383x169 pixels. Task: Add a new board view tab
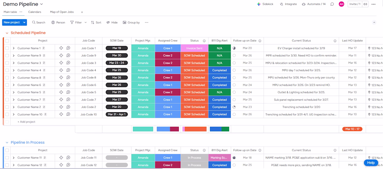tap(82, 12)
